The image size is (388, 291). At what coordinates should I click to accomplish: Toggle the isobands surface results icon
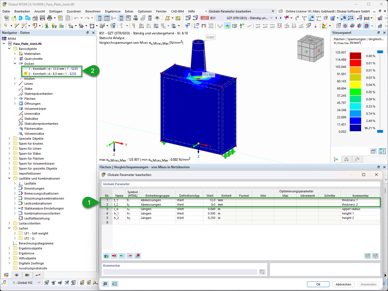pos(227,26)
